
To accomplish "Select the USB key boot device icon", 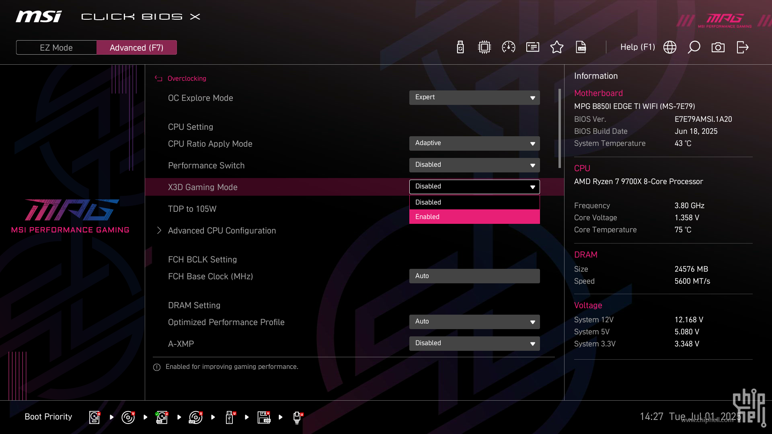I will (230, 417).
